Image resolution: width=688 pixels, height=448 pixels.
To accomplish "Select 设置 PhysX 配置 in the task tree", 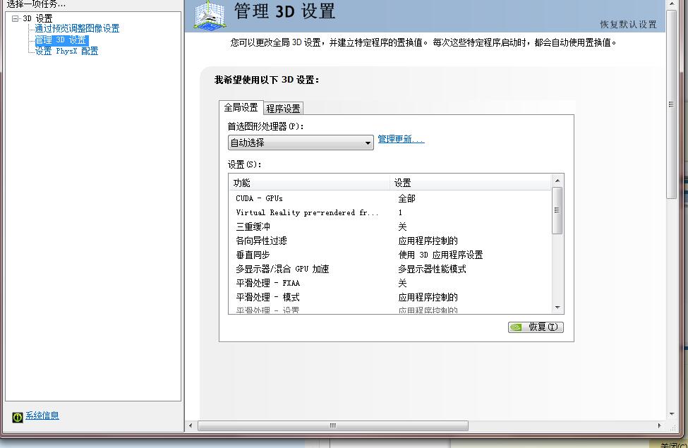I will [x=67, y=52].
